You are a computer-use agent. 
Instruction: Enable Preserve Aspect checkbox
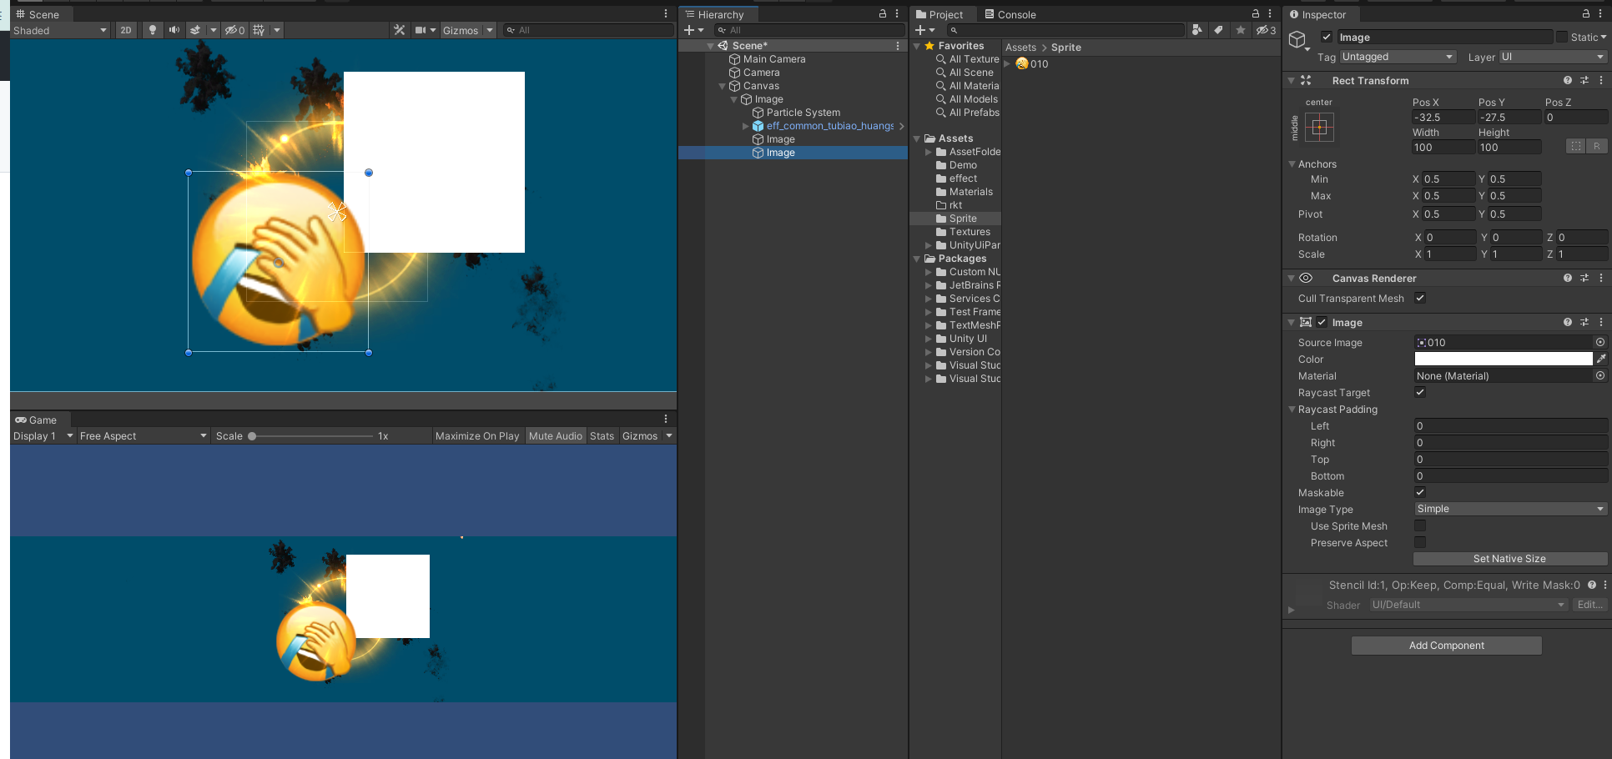click(x=1420, y=542)
